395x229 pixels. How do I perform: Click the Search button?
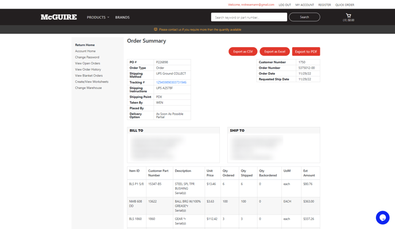(x=304, y=17)
